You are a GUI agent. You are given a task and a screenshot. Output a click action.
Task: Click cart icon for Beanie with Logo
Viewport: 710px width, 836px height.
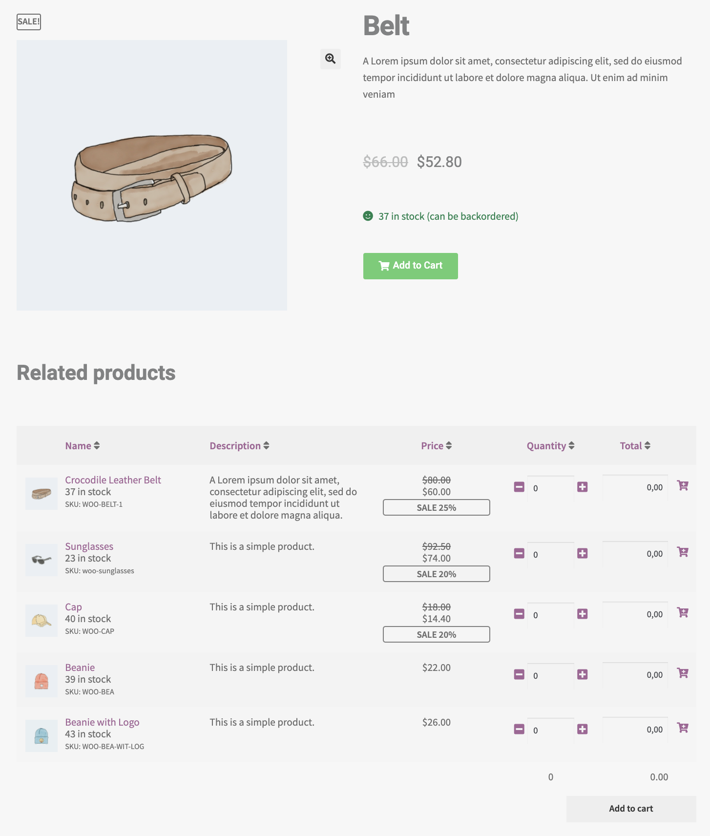tap(683, 728)
